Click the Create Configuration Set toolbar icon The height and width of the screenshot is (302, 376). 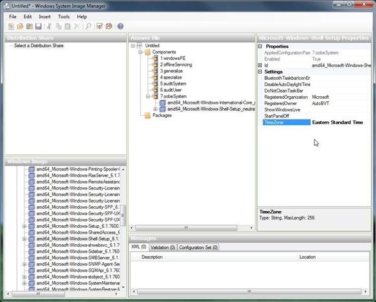(109, 26)
